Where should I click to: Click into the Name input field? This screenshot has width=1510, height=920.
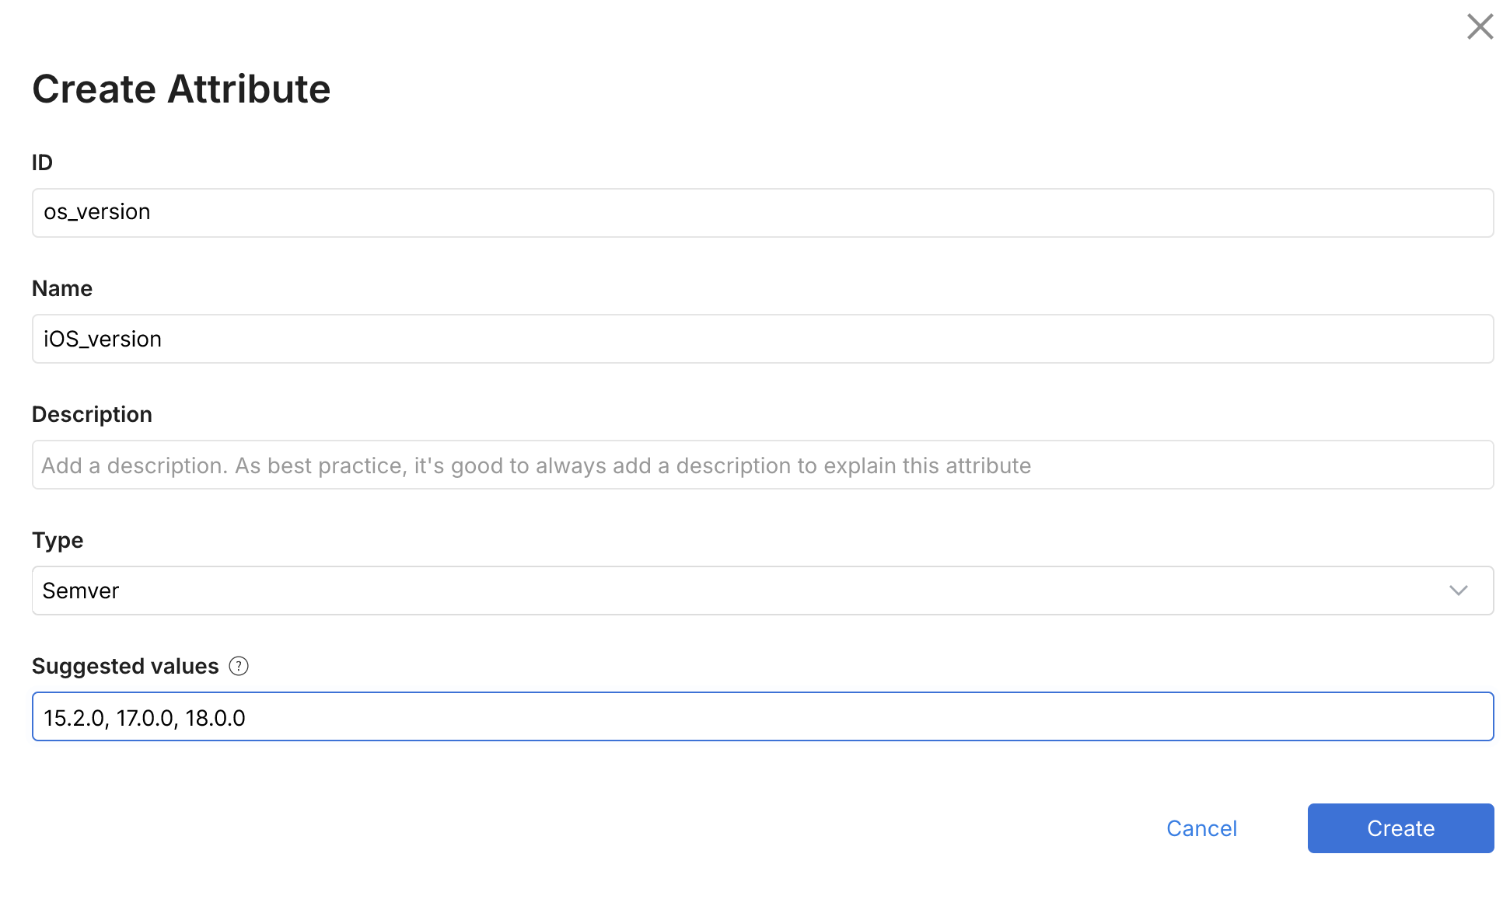[762, 339]
